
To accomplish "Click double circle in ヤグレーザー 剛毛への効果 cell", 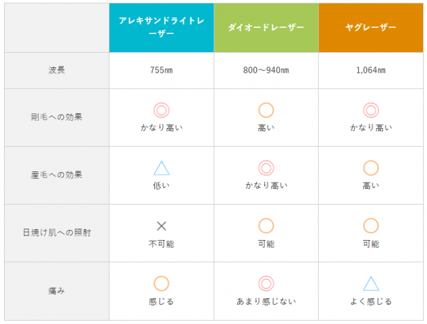I will tap(371, 110).
